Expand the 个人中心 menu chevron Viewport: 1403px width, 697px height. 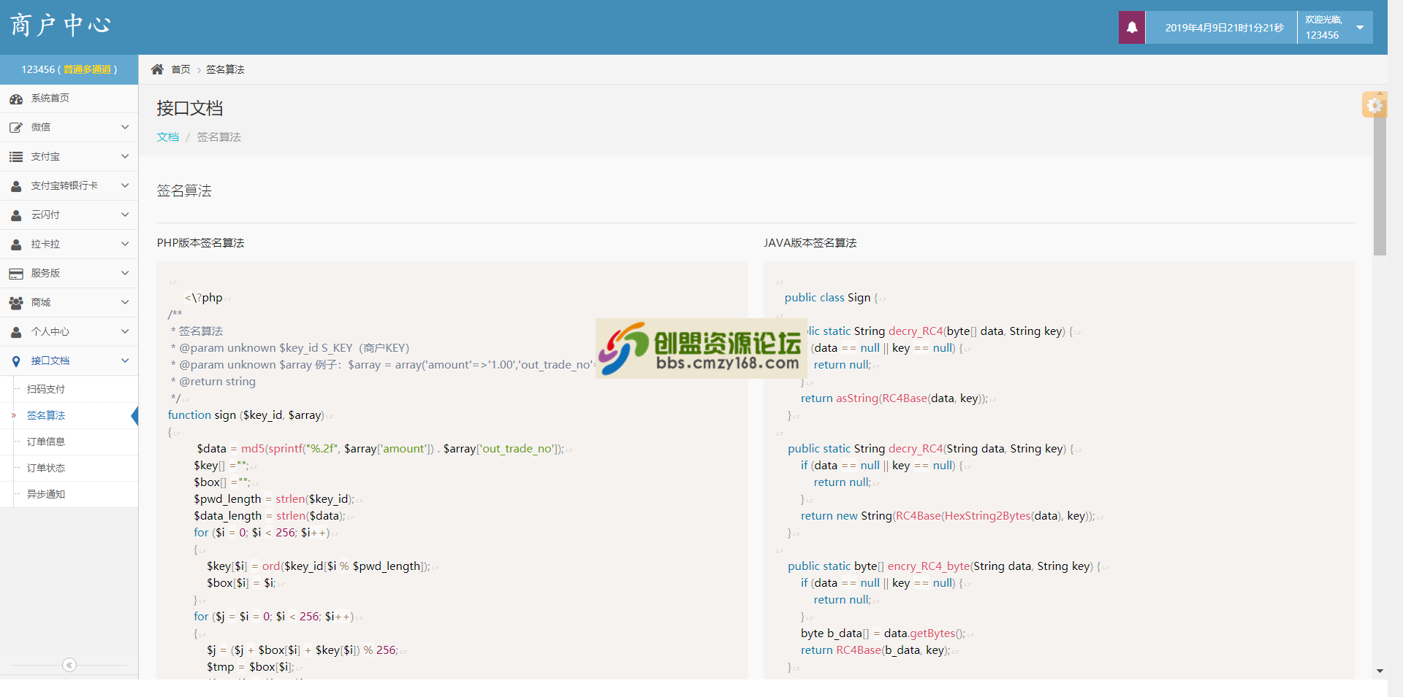point(125,331)
